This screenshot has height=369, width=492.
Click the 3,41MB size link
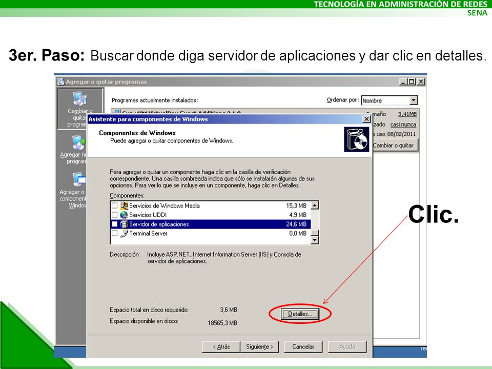coord(407,114)
